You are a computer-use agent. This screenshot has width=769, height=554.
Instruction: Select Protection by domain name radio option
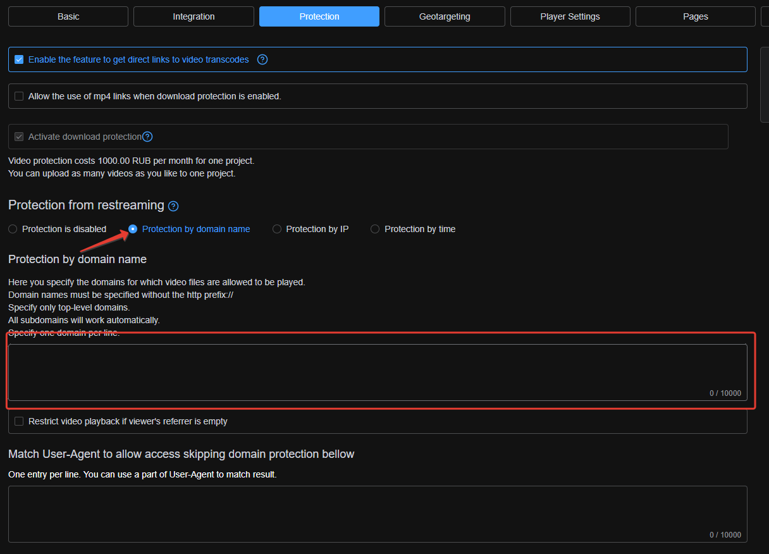coord(133,229)
